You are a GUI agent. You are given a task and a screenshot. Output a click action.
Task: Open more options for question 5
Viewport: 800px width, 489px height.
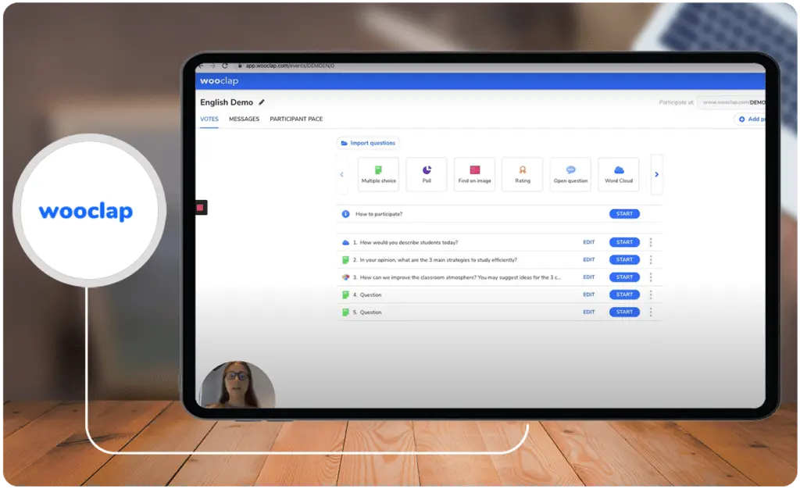pyautogui.click(x=651, y=312)
